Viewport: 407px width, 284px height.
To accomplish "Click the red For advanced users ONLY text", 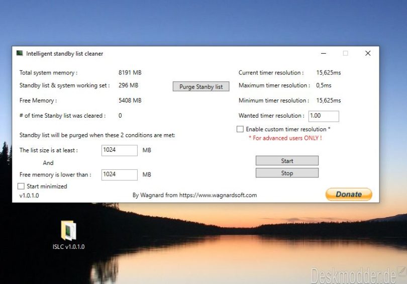I will coord(285,138).
